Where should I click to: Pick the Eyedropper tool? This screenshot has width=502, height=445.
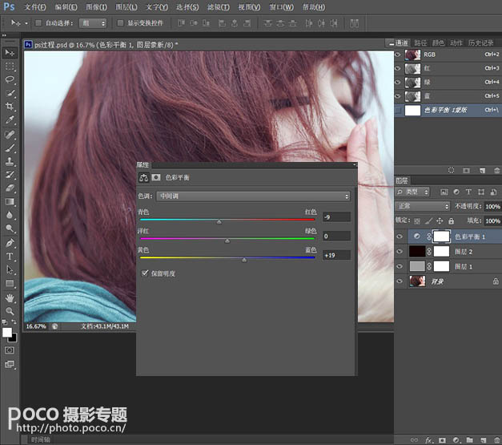pyautogui.click(x=10, y=120)
